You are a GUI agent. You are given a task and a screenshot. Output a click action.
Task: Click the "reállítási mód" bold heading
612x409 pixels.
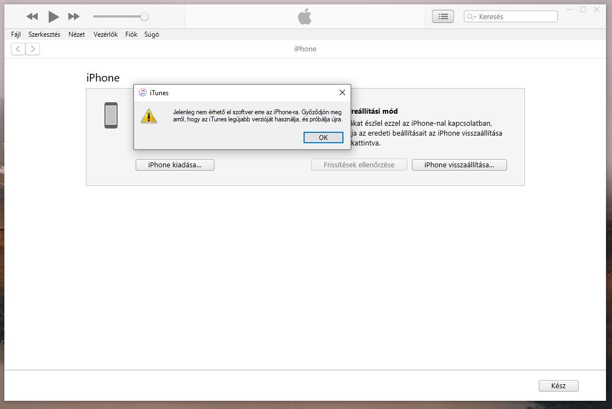374,111
